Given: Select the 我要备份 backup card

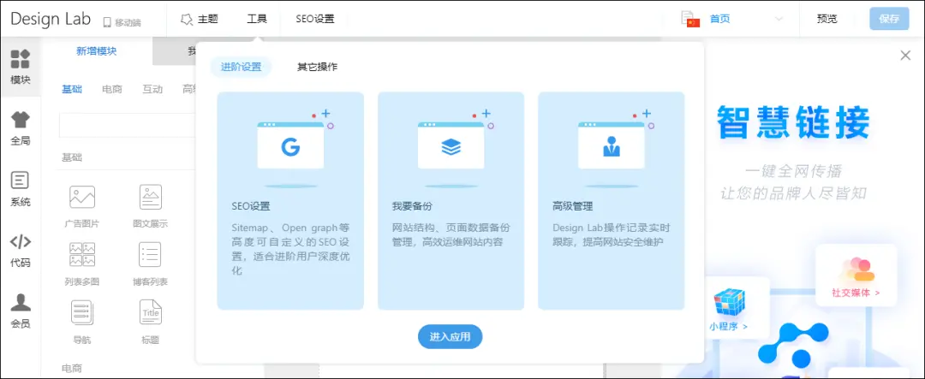Looking at the screenshot, I should click(451, 200).
